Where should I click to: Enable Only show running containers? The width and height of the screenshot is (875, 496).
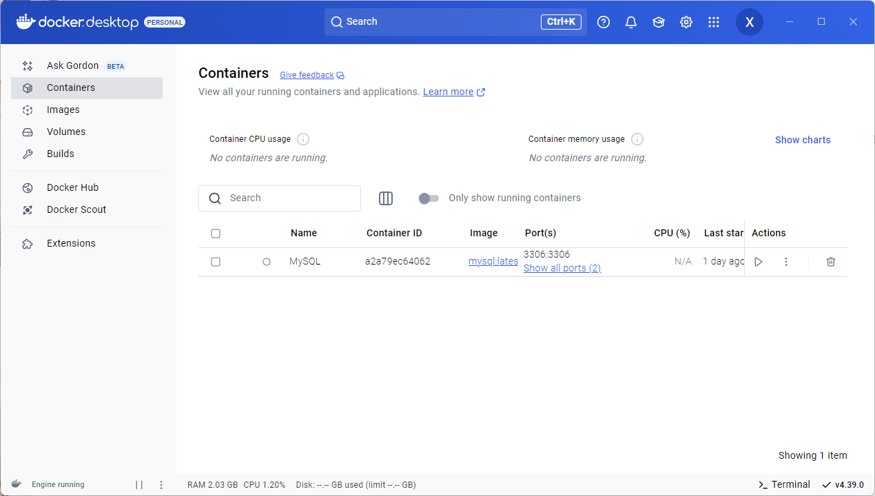pos(429,198)
